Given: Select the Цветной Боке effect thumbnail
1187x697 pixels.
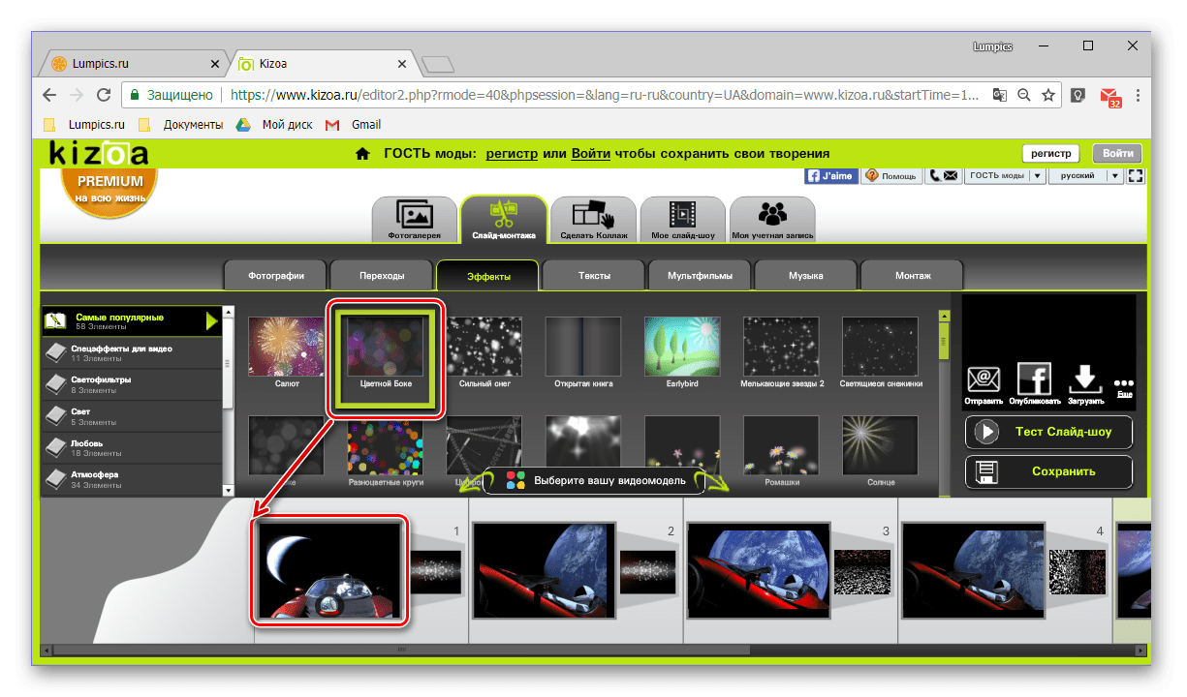Looking at the screenshot, I should click(x=385, y=348).
